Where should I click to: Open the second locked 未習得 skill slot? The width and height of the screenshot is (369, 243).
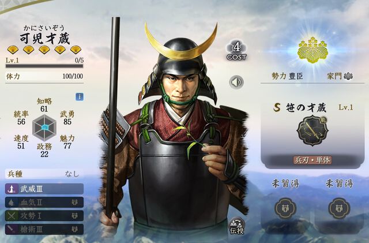[x=339, y=208]
